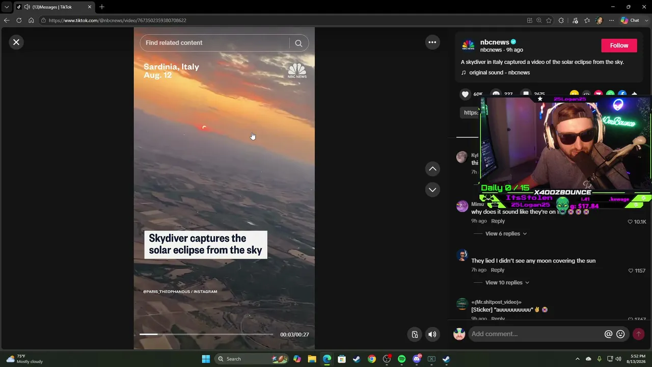Image resolution: width=652 pixels, height=367 pixels.
Task: Reply to the 'They lied' comment
Action: [x=498, y=270]
